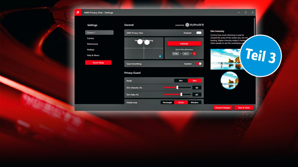
Task: Open the General settings section
Action: click(x=99, y=33)
